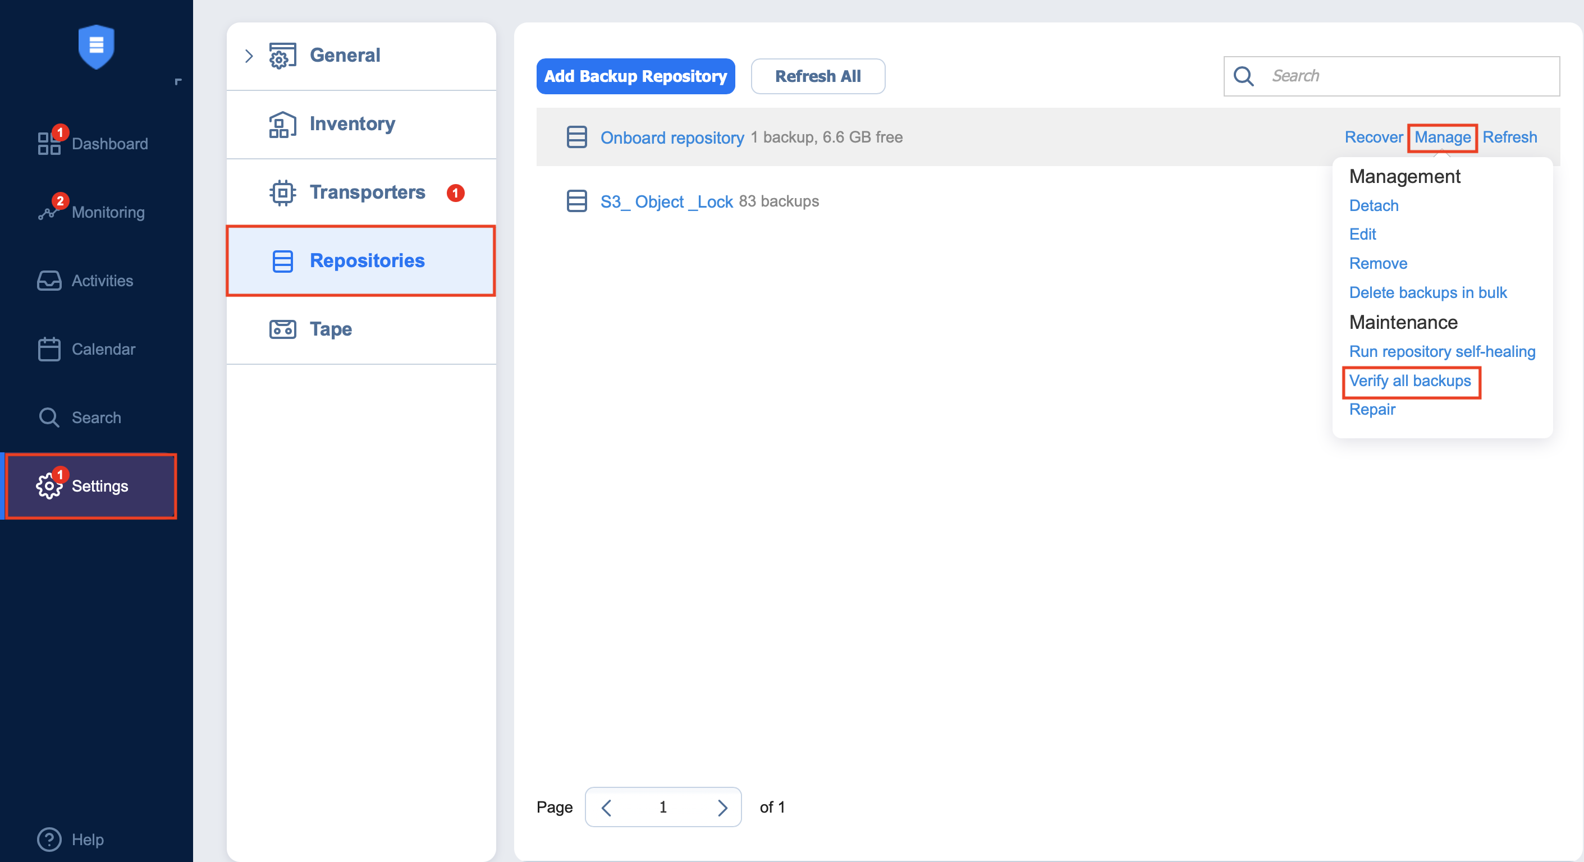Click the shield logo icon
The image size is (1584, 862).
[97, 46]
